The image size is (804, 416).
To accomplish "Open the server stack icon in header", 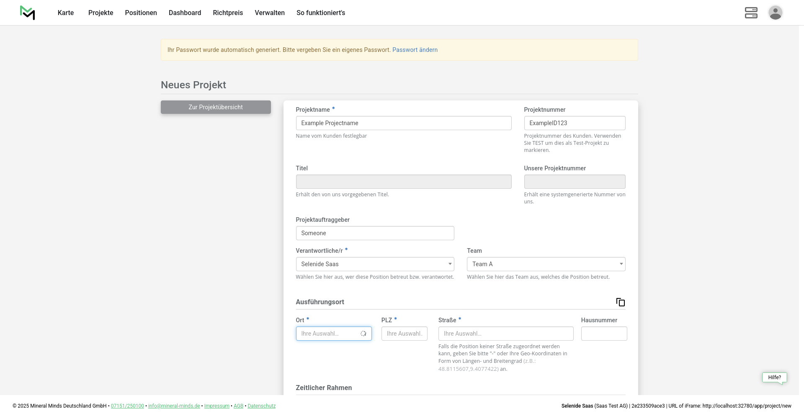I will coord(751,13).
